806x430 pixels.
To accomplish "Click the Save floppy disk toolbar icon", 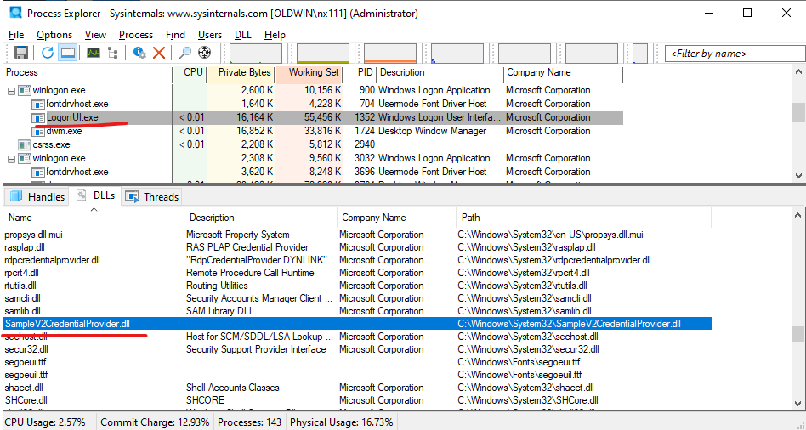I will click(21, 53).
